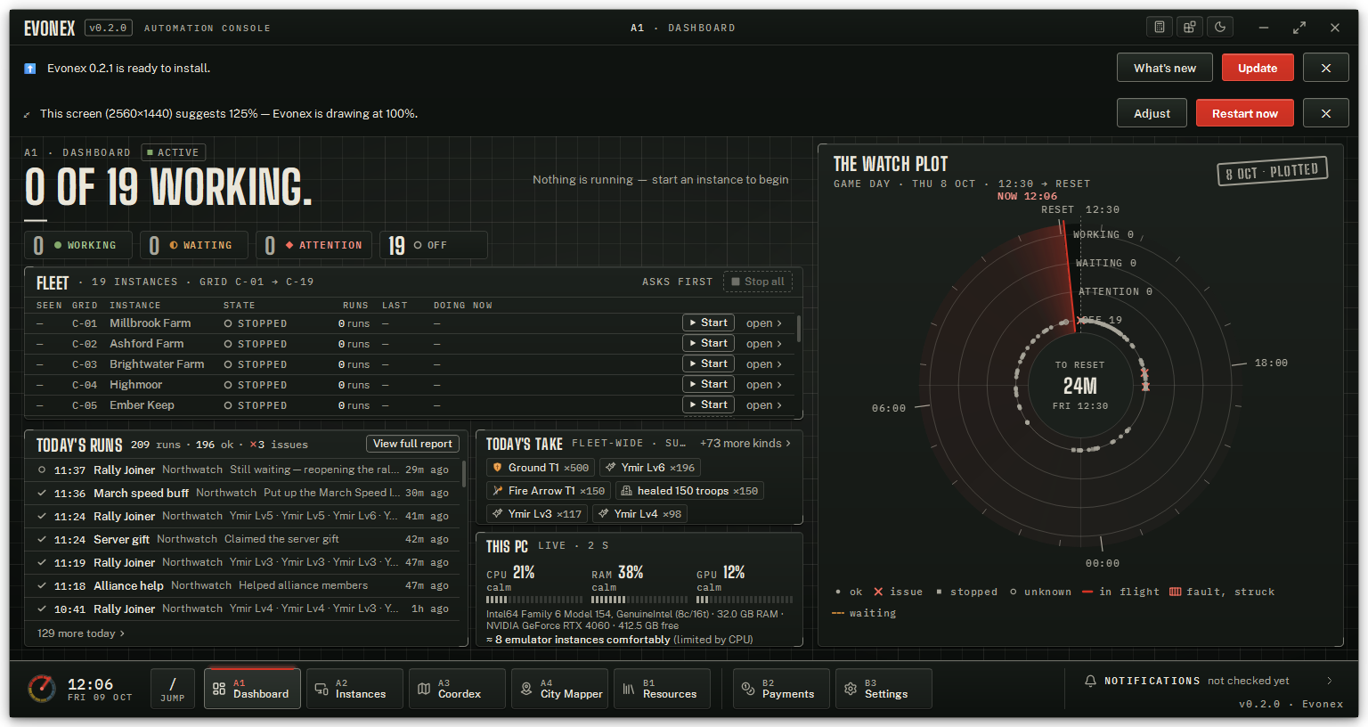Open the Jump slash shortcut
This screenshot has width=1368, height=727.
point(173,689)
